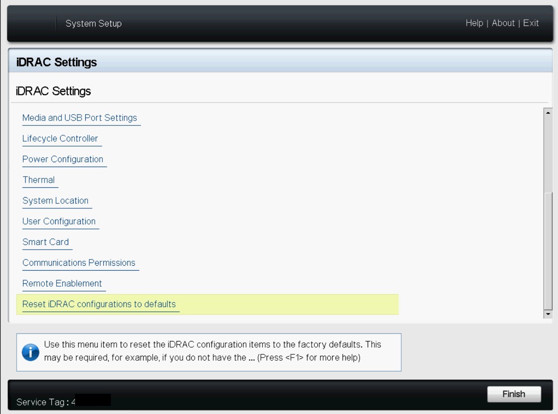Open Media and USB Port Settings
Image resolution: width=558 pixels, height=414 pixels.
pyautogui.click(x=79, y=118)
